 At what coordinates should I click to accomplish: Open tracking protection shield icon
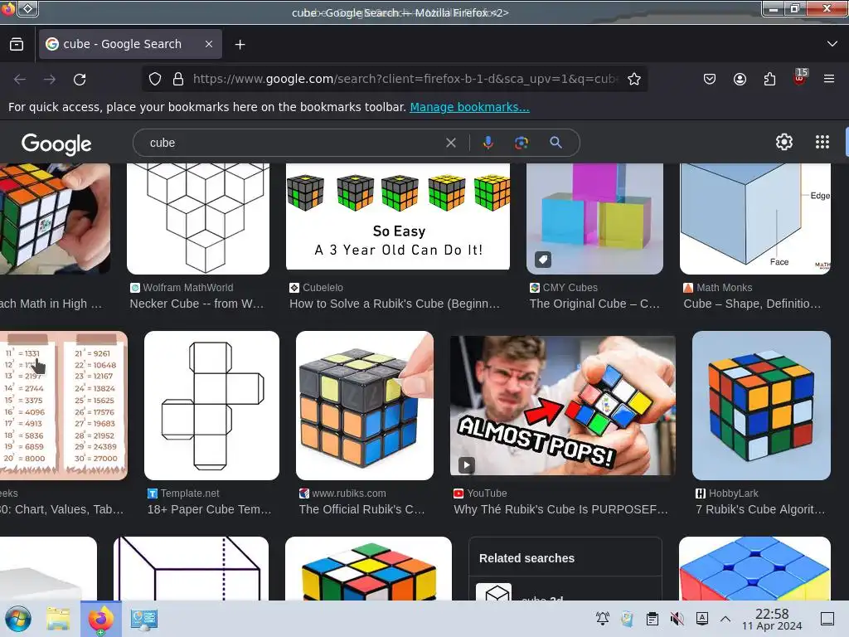click(x=155, y=79)
